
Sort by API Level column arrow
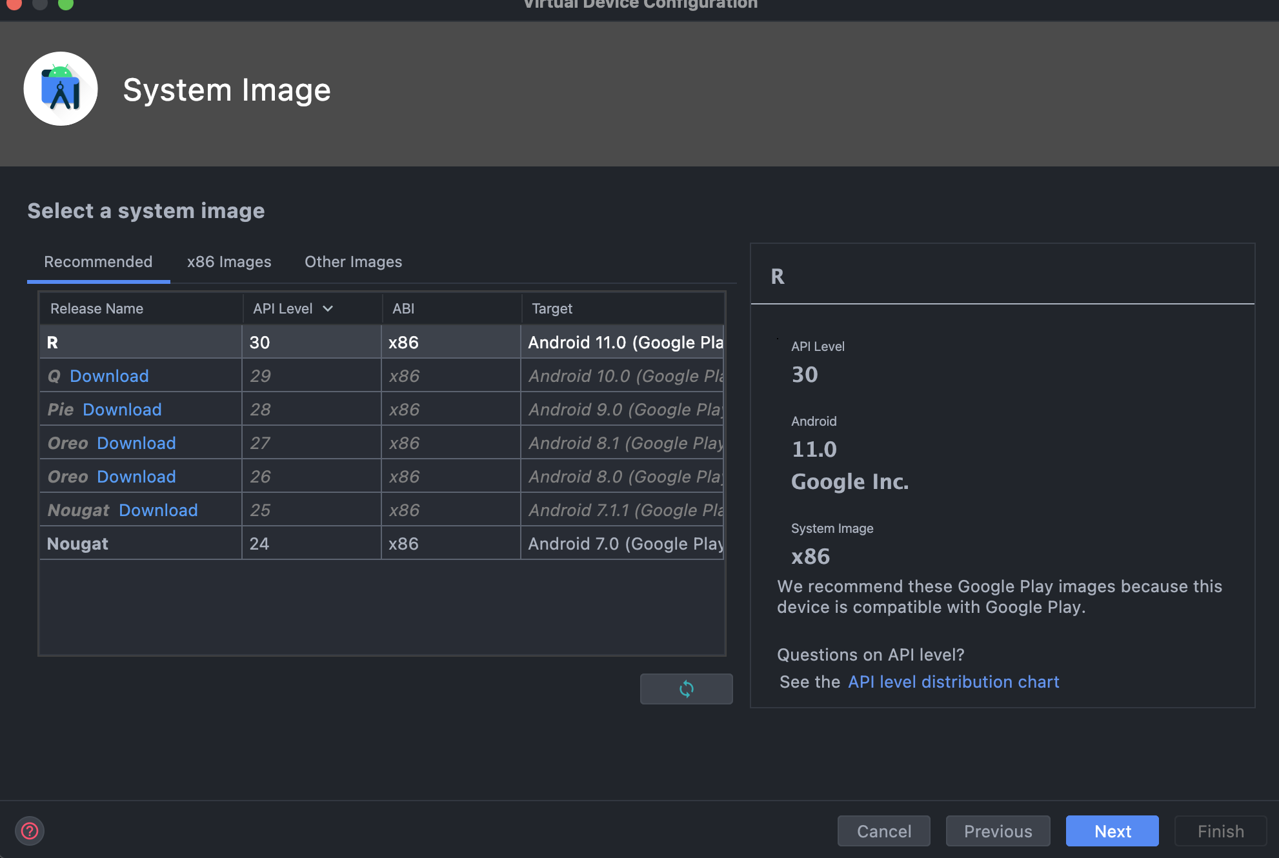328,308
